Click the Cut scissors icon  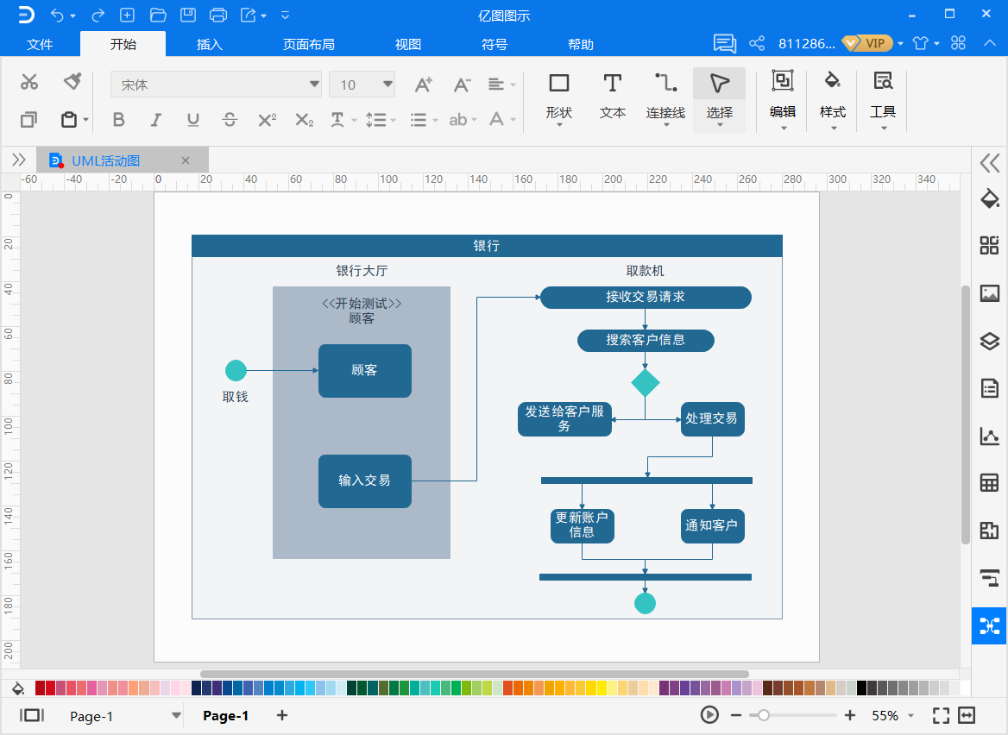click(x=29, y=82)
